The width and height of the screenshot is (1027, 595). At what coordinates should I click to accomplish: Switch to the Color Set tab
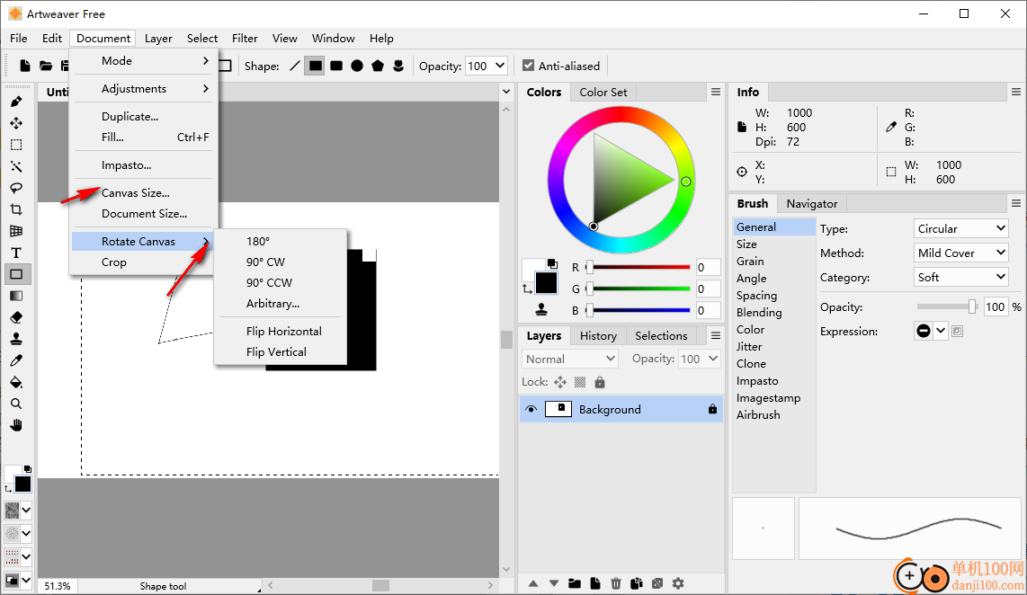click(x=603, y=93)
